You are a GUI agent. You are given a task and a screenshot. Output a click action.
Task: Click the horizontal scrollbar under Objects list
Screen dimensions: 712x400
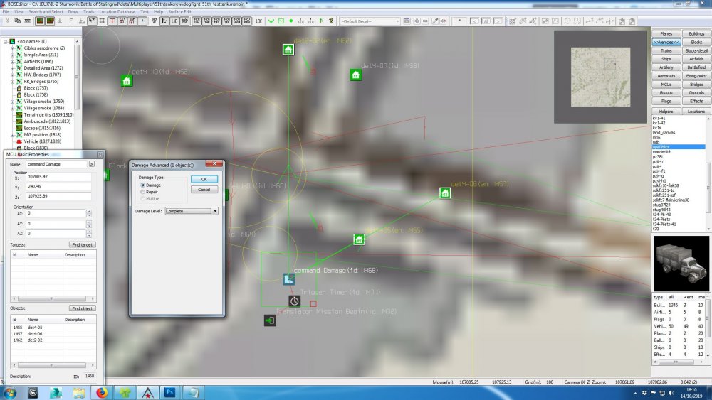click(x=53, y=364)
